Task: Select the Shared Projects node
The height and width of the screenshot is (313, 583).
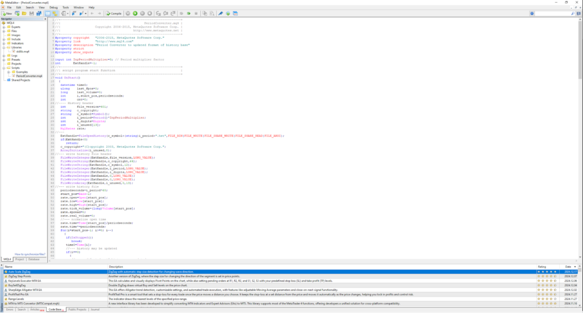Action: click(20, 80)
